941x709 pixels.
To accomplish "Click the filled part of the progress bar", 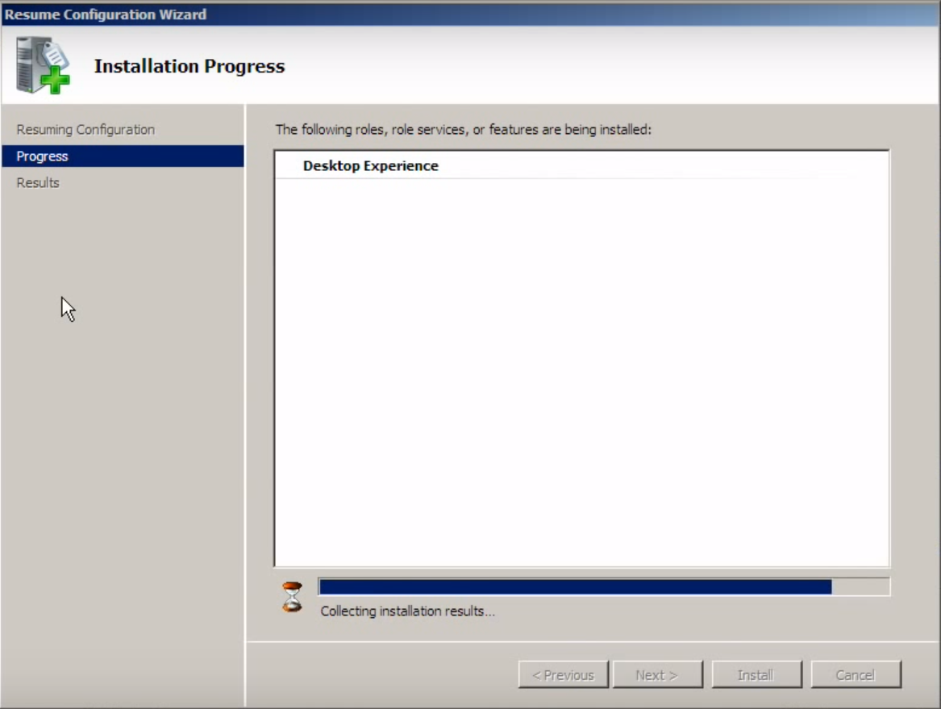I will (574, 587).
